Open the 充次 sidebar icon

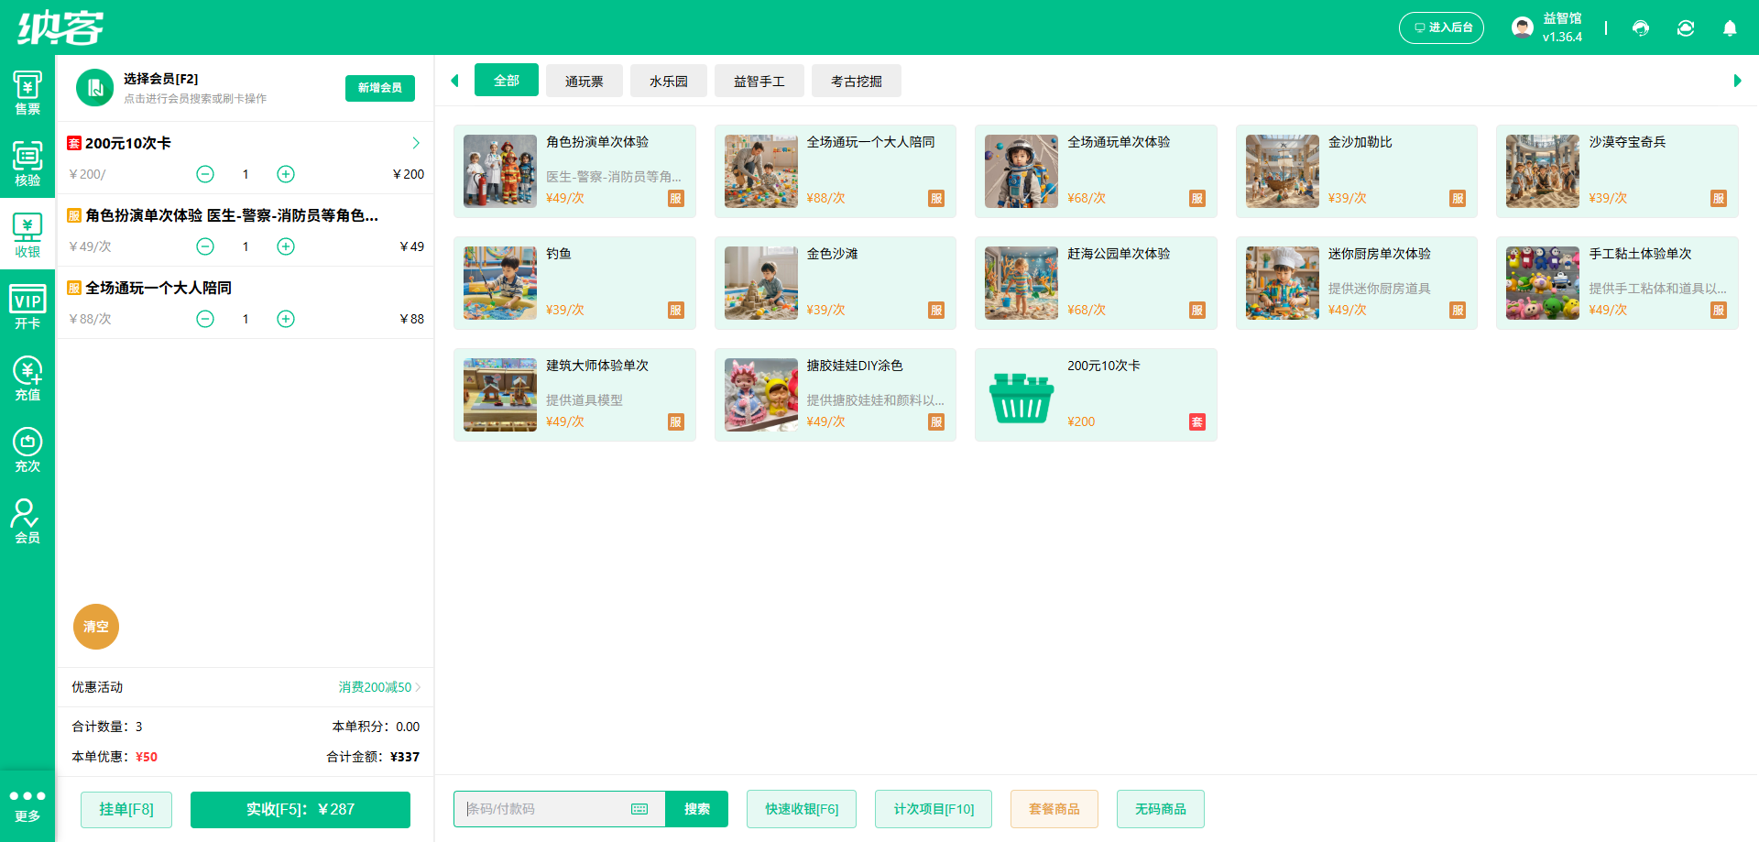(27, 450)
